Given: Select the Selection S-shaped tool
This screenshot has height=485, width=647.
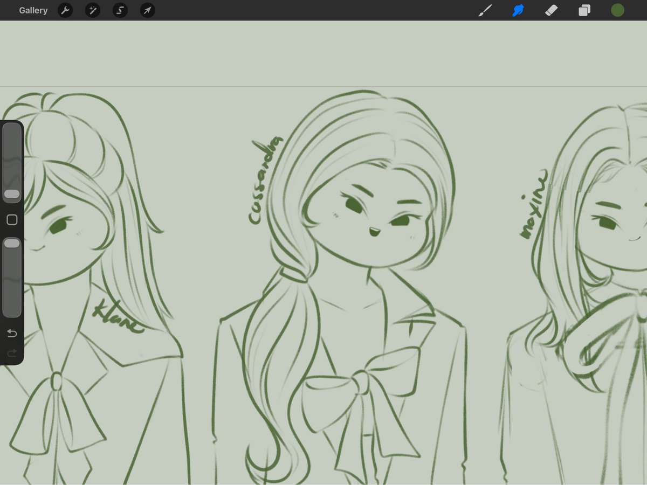Looking at the screenshot, I should (120, 10).
